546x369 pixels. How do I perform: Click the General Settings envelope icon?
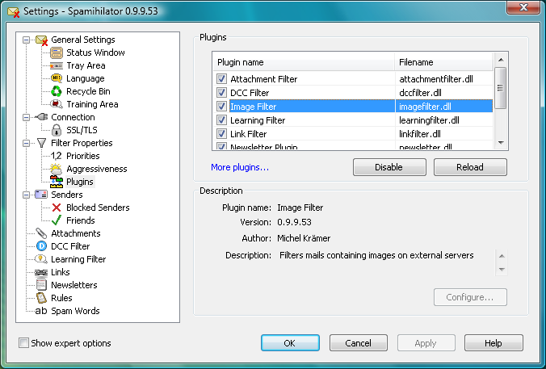41,40
